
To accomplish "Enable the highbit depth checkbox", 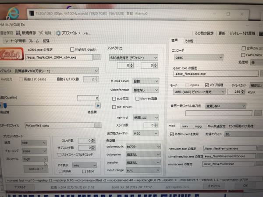I will tap(72, 49).
